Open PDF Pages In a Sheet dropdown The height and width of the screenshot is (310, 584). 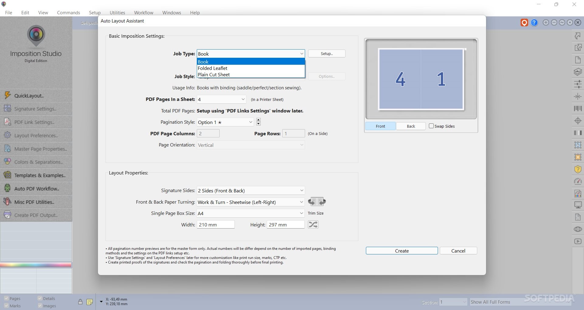[x=221, y=99]
